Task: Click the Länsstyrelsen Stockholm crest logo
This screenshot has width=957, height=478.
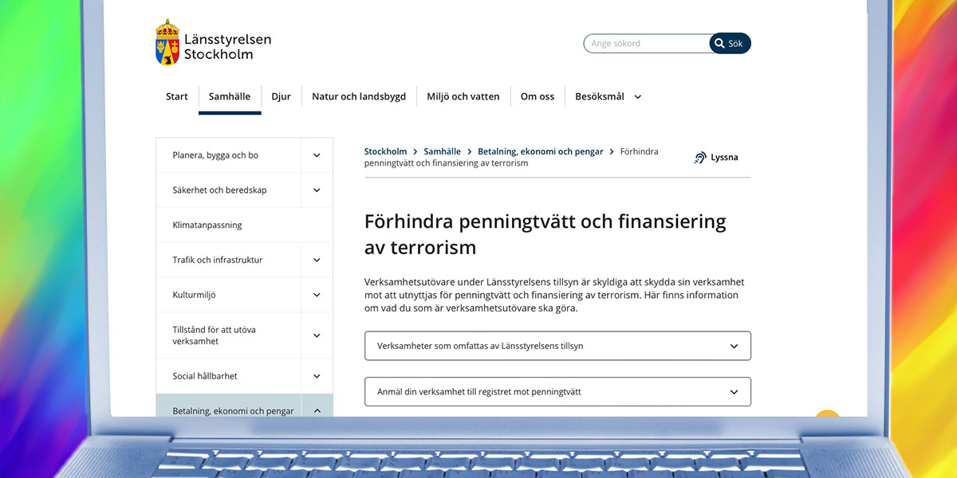Action: (167, 42)
